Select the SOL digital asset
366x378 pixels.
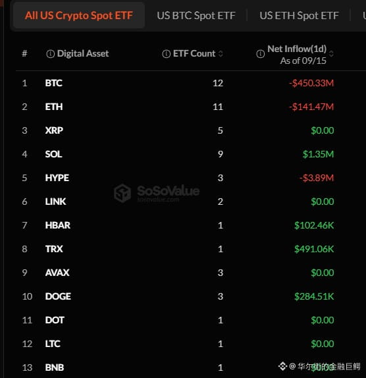coord(53,154)
